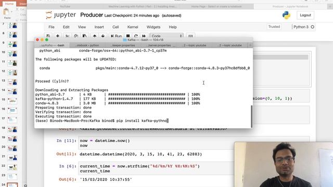This screenshot has height=187, width=333.
Task: Switch to Machine Learning with Python browser tab
Action: pyautogui.click(x=142, y=7)
